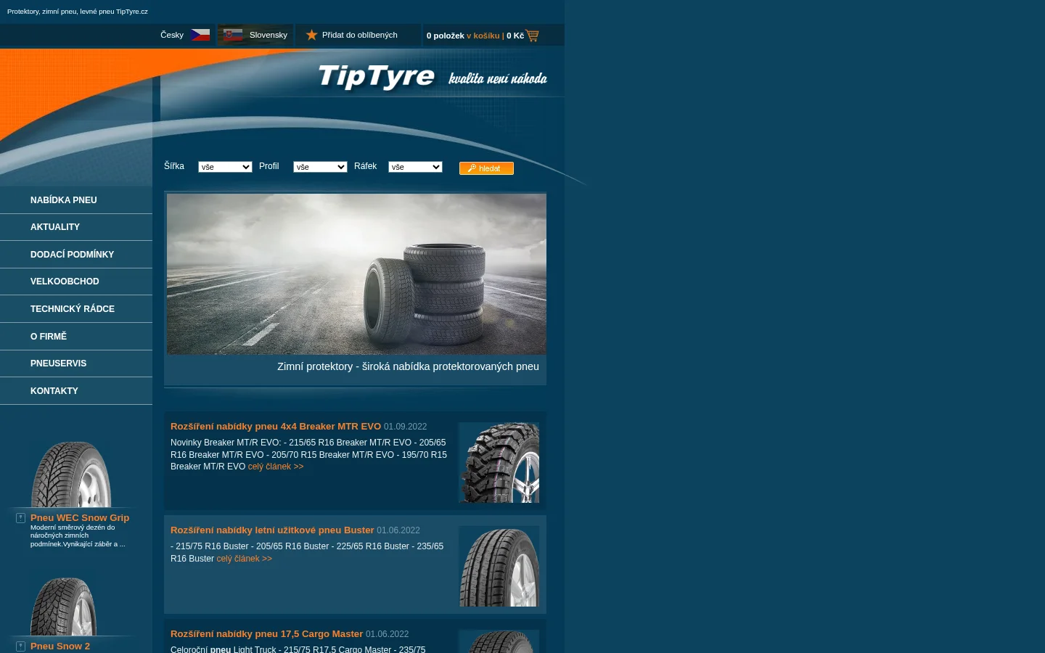This screenshot has width=1045, height=653.
Task: Open NABÍDKA PNEU menu item
Action: [76, 200]
